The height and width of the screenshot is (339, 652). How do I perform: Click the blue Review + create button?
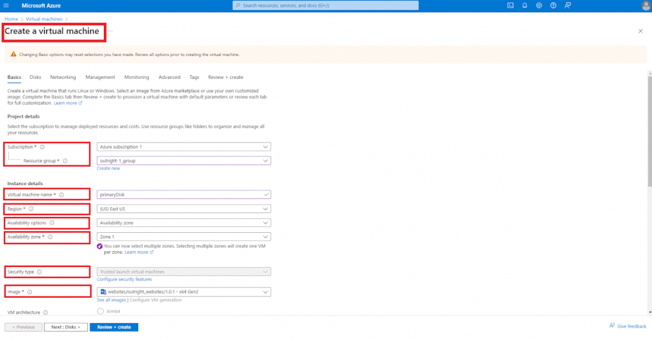(x=114, y=328)
